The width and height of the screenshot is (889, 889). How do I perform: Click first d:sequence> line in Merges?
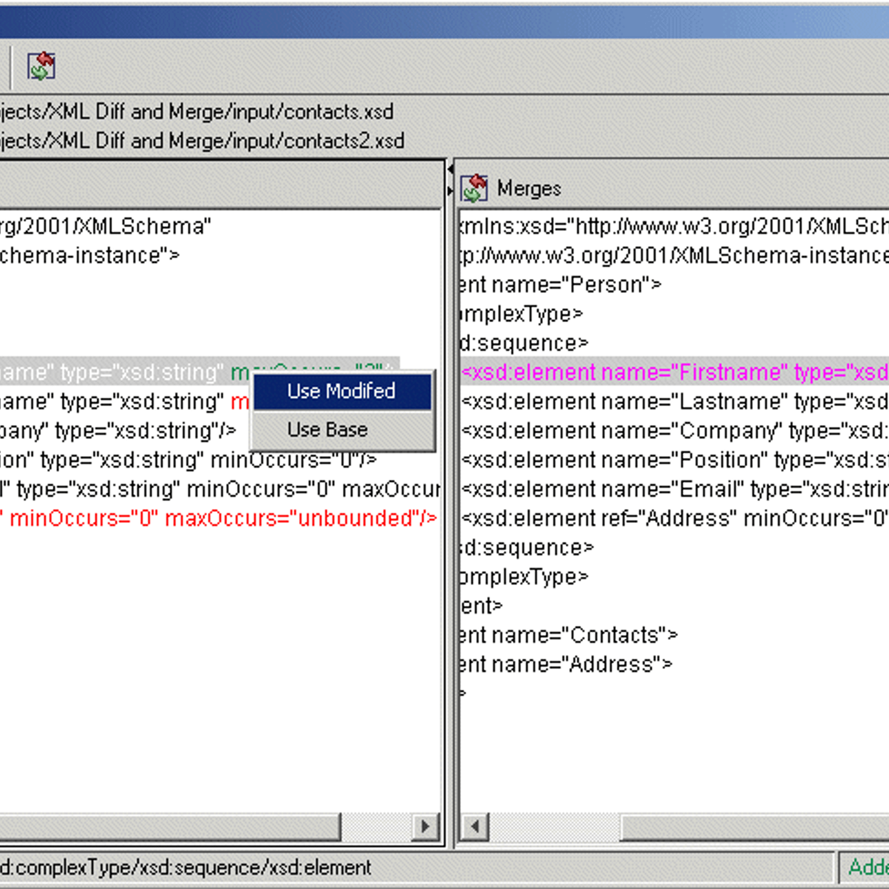tap(524, 343)
